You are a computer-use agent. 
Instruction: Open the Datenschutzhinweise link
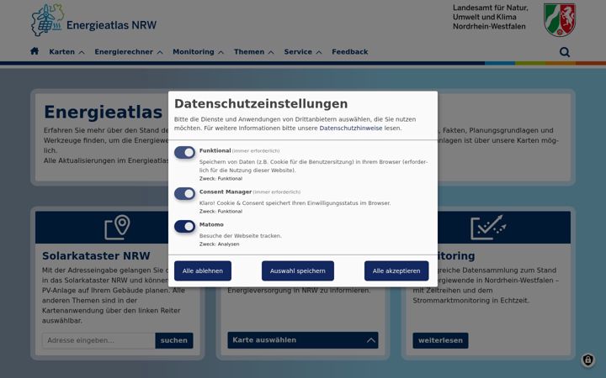tap(350, 128)
